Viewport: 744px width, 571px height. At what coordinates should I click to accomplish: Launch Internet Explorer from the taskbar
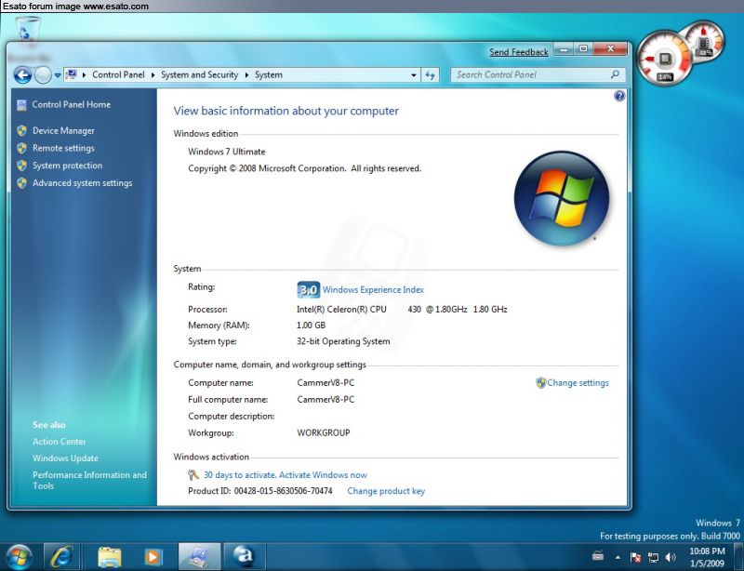pos(62,556)
